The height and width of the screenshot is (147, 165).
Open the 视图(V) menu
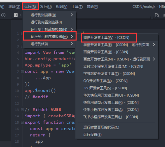click(x=62, y=7)
